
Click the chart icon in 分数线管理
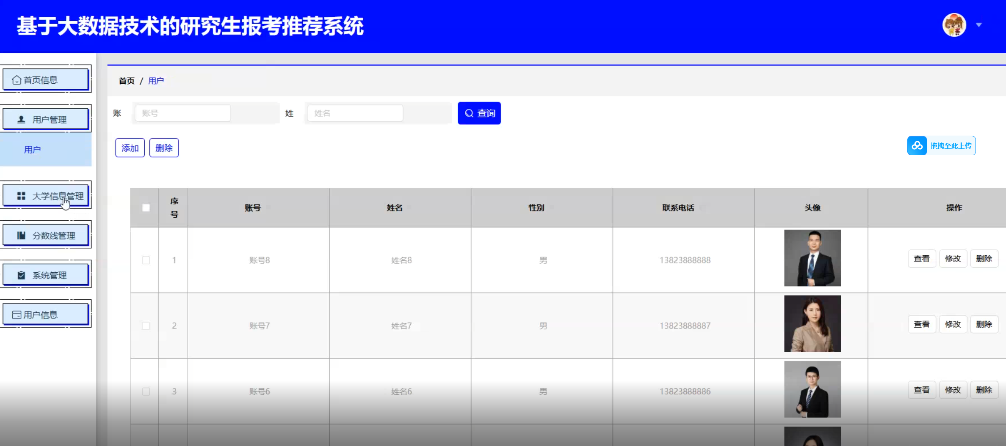click(x=21, y=235)
